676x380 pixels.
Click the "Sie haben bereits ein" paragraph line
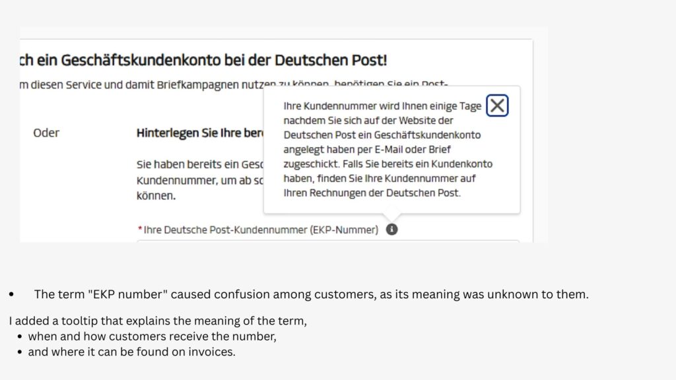tap(199, 164)
